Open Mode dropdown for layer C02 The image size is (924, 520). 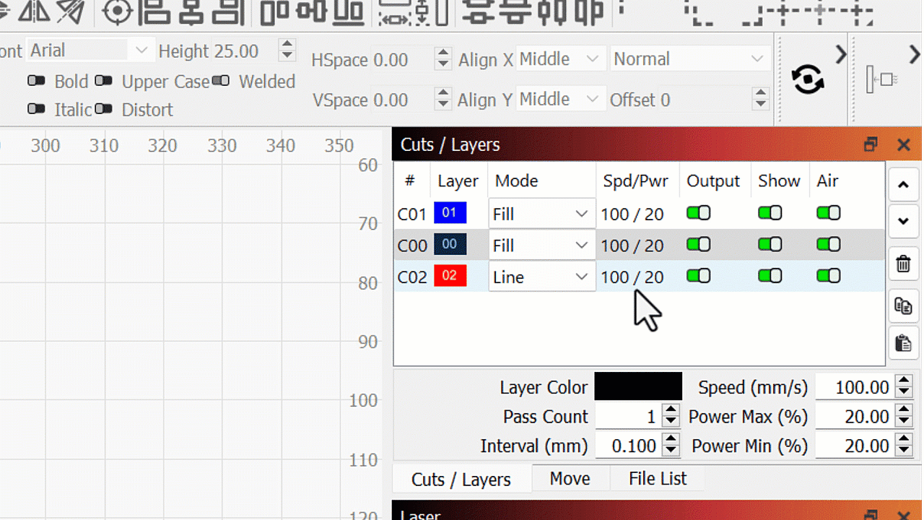point(541,277)
